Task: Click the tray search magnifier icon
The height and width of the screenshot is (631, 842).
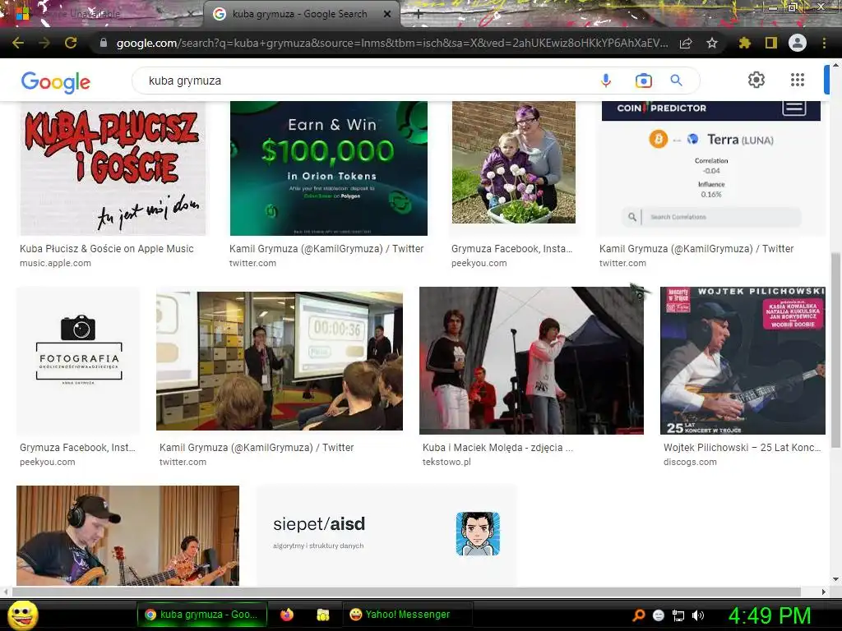Action: tap(638, 615)
